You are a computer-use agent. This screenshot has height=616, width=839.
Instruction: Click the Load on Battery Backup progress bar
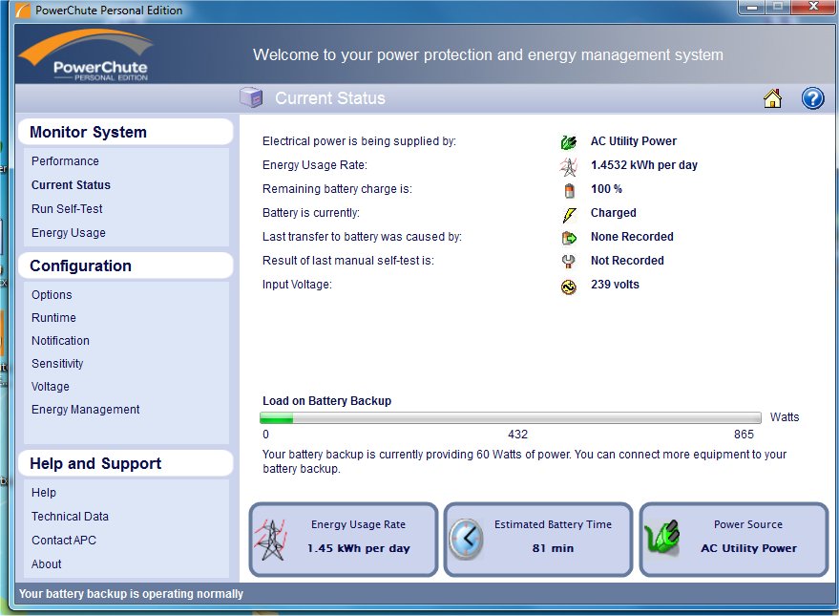coord(510,417)
